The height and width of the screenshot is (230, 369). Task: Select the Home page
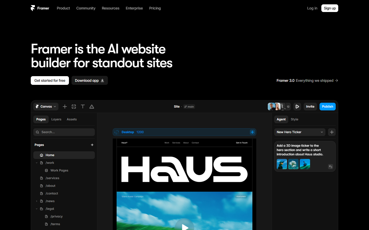coord(64,155)
